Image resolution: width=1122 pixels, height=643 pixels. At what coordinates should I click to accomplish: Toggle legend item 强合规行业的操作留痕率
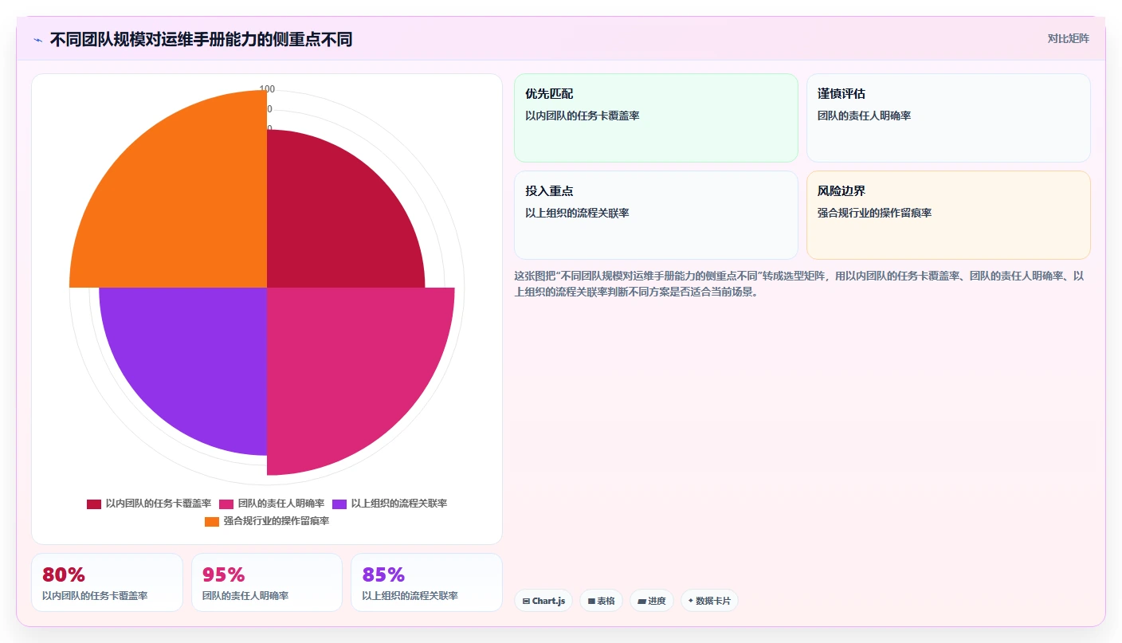pyautogui.click(x=267, y=521)
